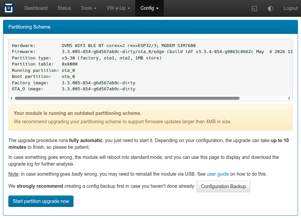Click the 'Boot partition: ota_0' line
This screenshot has width=301, height=218.
[x=43, y=77]
